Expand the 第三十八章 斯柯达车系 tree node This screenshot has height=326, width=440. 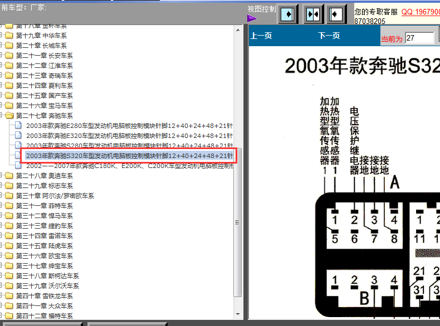1,276
